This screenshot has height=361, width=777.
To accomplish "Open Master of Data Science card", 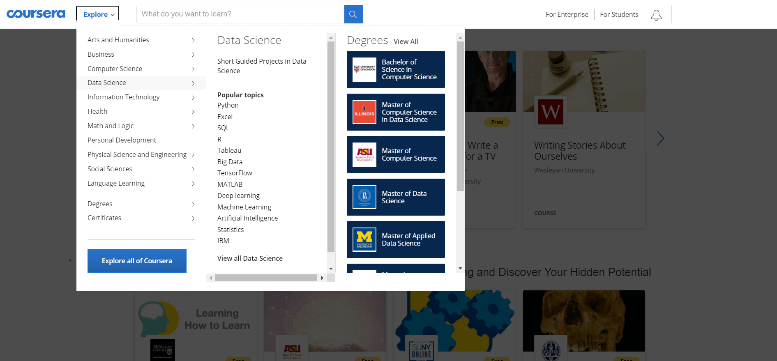I will (396, 197).
